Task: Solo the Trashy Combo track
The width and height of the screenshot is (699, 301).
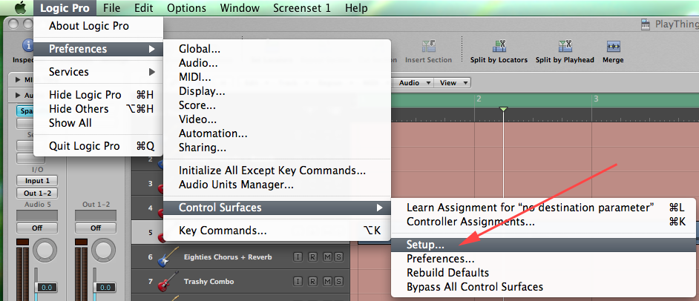Action: 338,282
